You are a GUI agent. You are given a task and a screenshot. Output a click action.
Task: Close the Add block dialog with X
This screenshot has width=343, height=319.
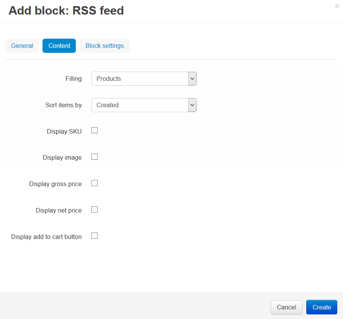point(337,6)
